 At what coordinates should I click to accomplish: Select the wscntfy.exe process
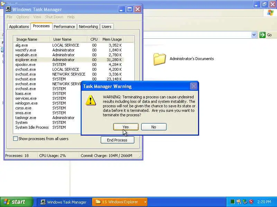pyautogui.click(x=69, y=50)
